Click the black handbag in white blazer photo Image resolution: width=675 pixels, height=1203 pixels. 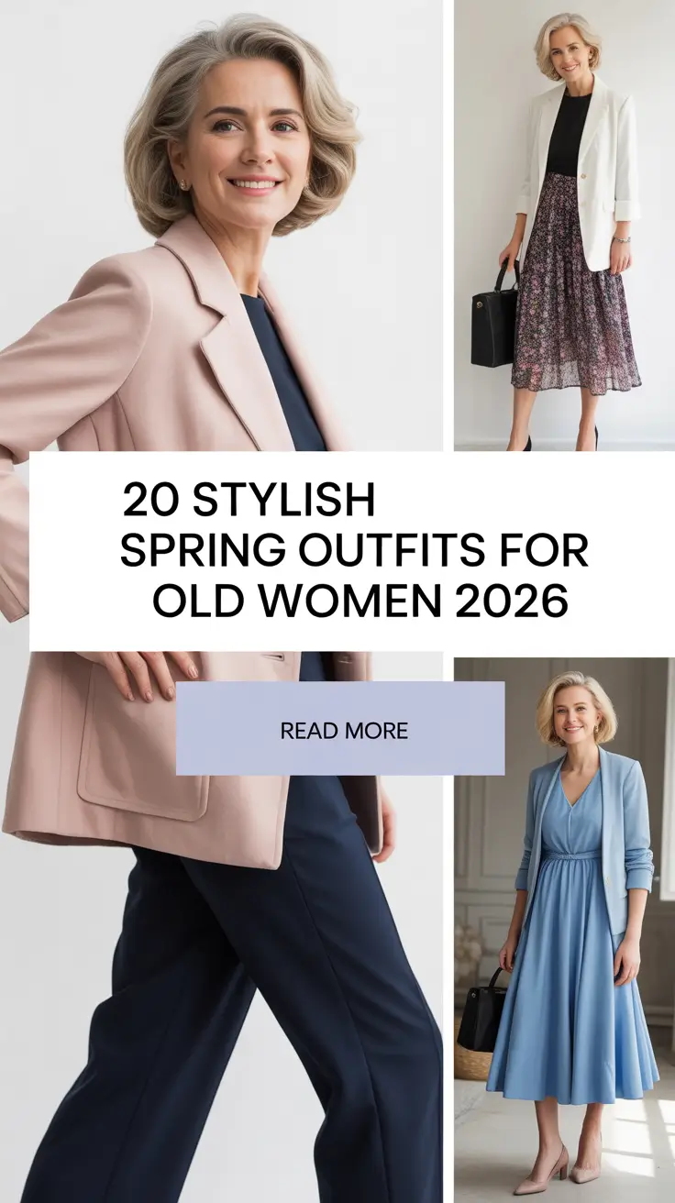494,314
